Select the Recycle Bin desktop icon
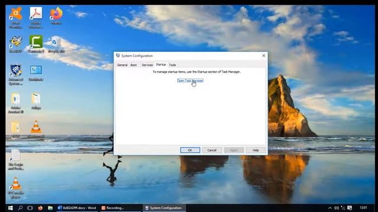This screenshot has width=378, height=212. coord(56,44)
